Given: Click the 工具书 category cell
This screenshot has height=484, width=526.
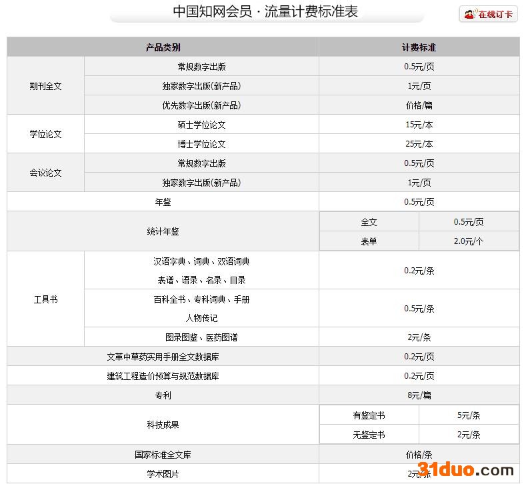Looking at the screenshot, I should (x=45, y=299).
